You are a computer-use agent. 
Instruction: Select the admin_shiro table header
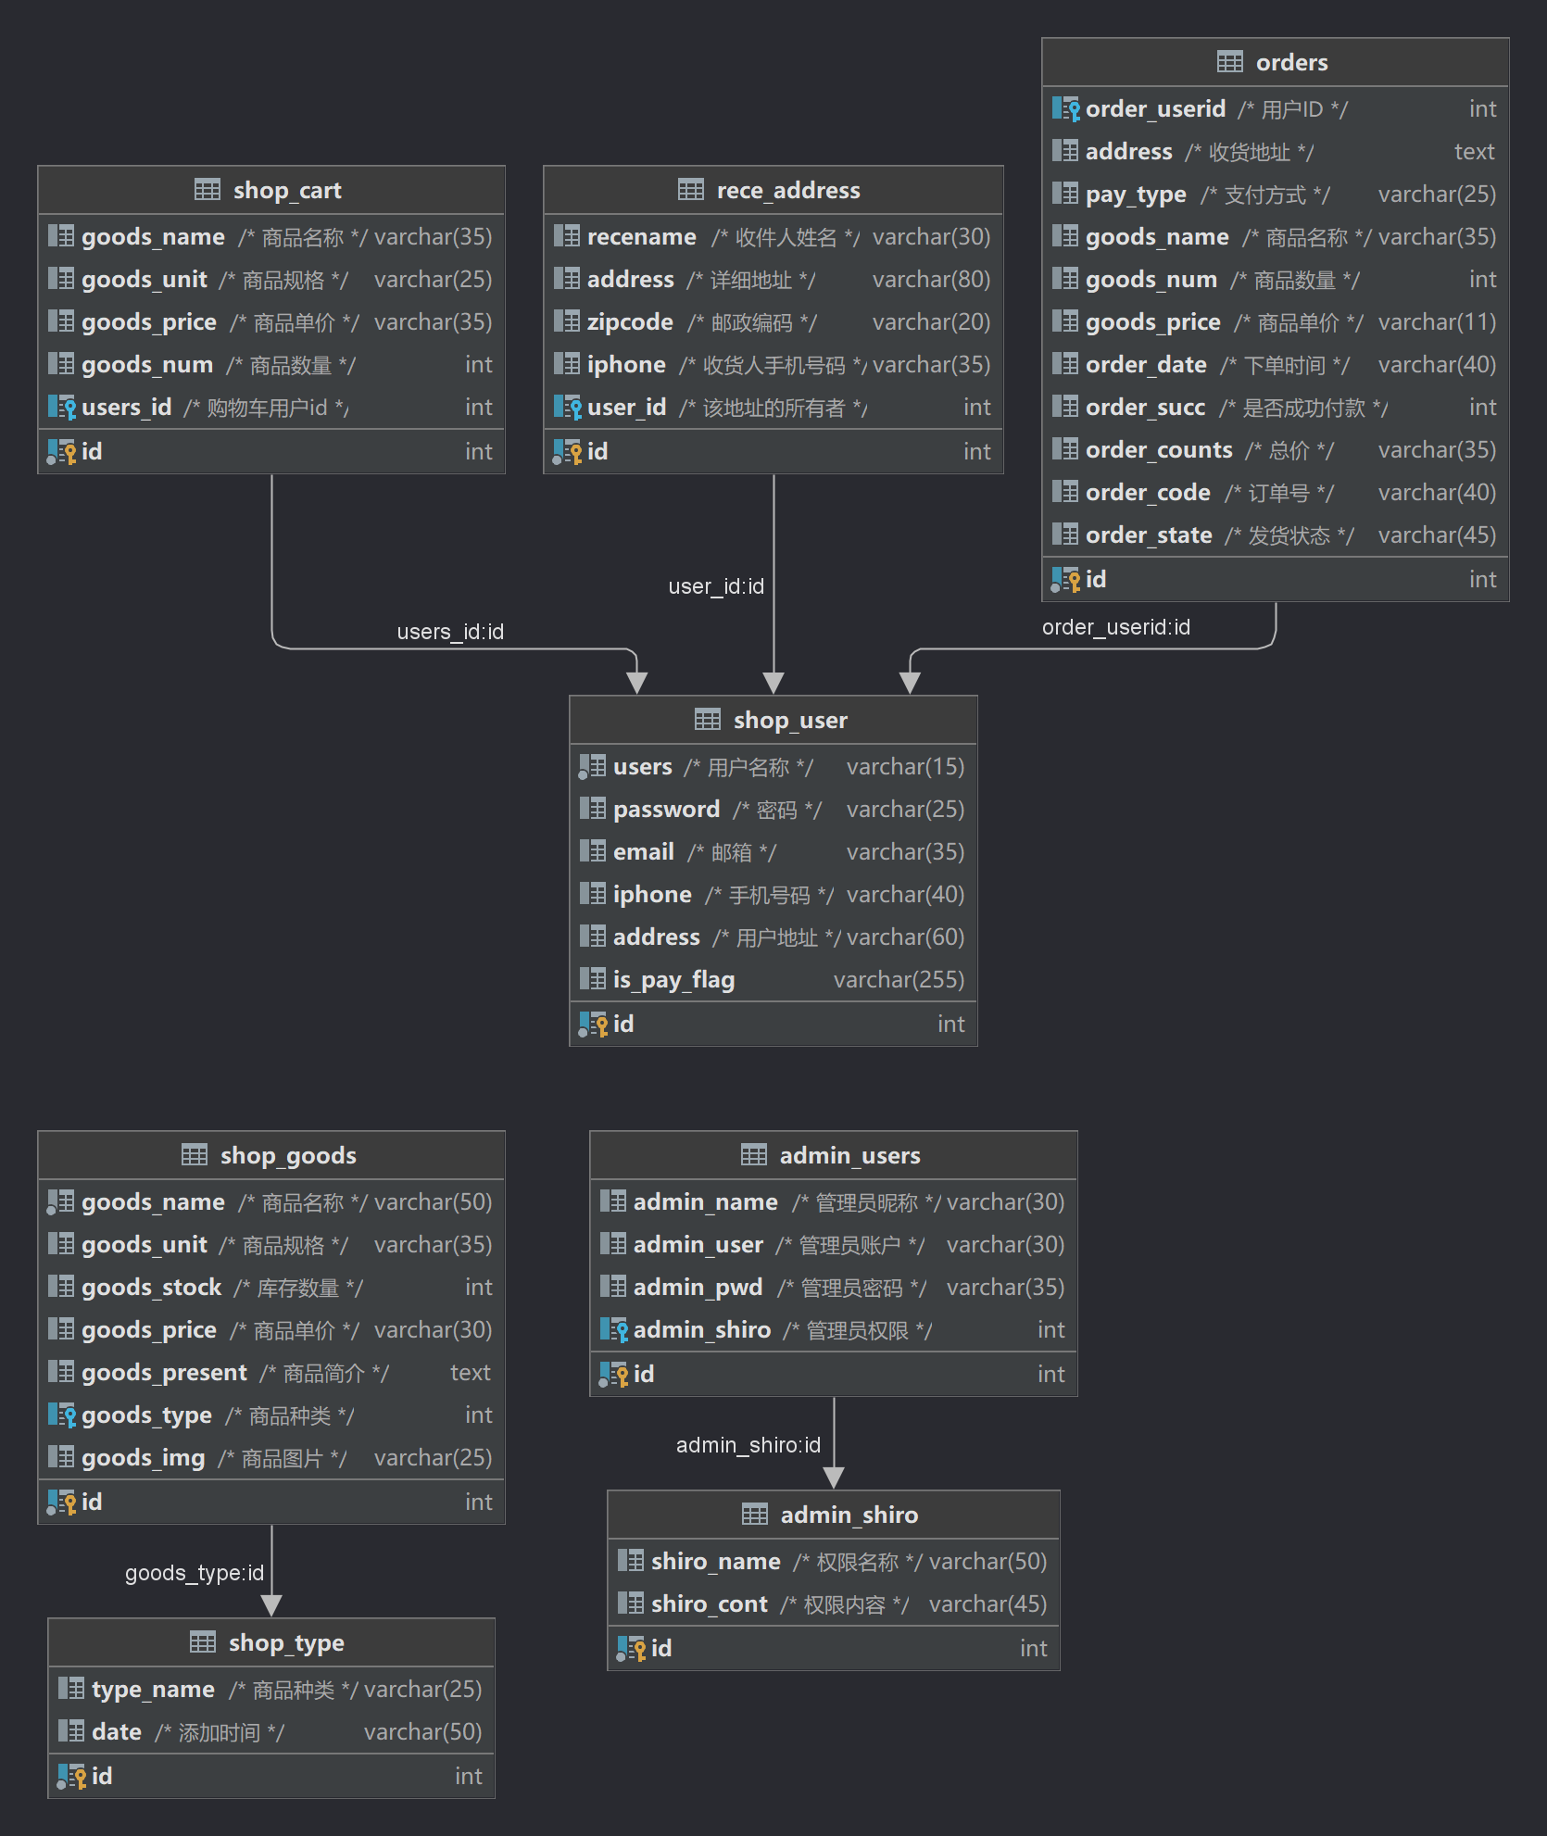[x=834, y=1515]
